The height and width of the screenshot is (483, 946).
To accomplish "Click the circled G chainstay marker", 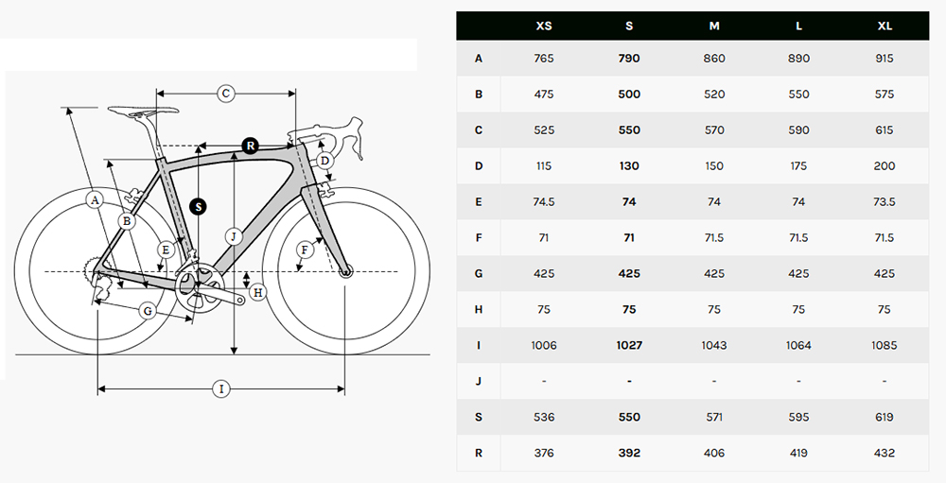I will tap(147, 310).
